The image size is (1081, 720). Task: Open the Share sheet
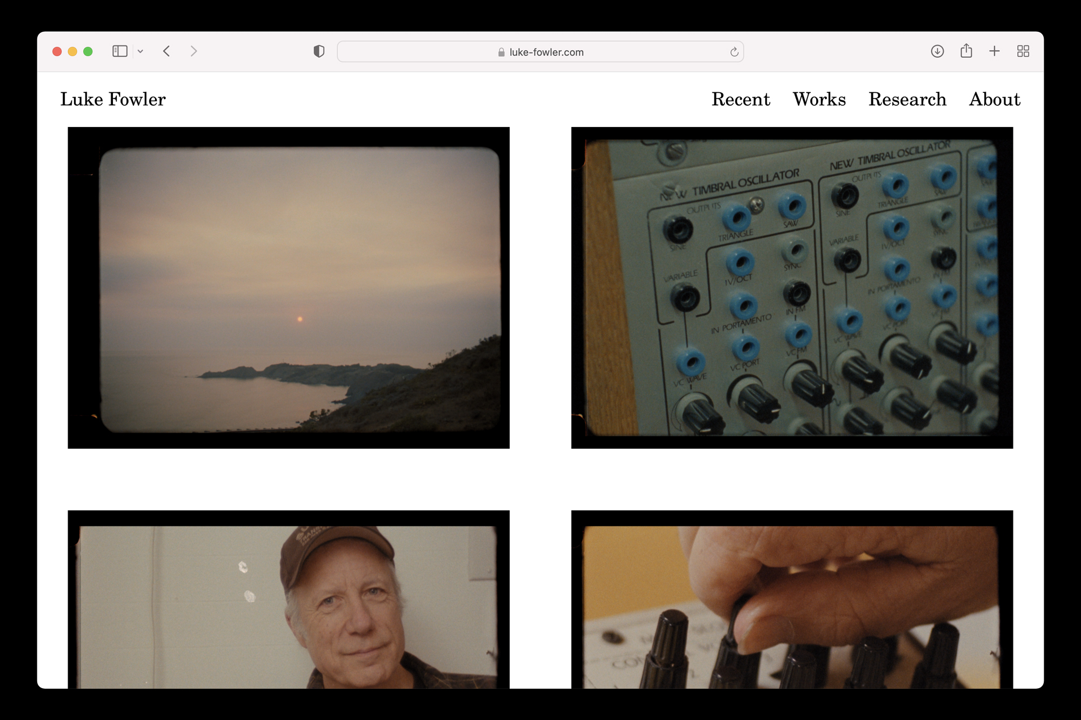click(x=966, y=51)
